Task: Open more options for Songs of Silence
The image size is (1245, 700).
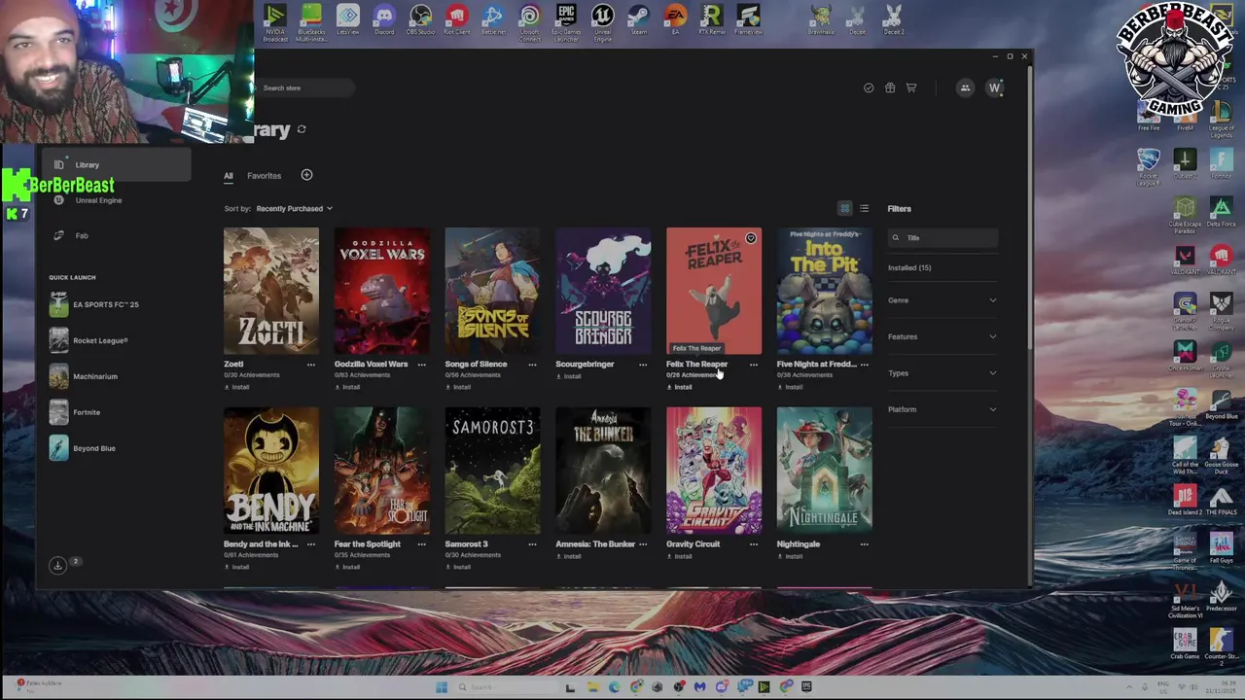Action: click(532, 365)
